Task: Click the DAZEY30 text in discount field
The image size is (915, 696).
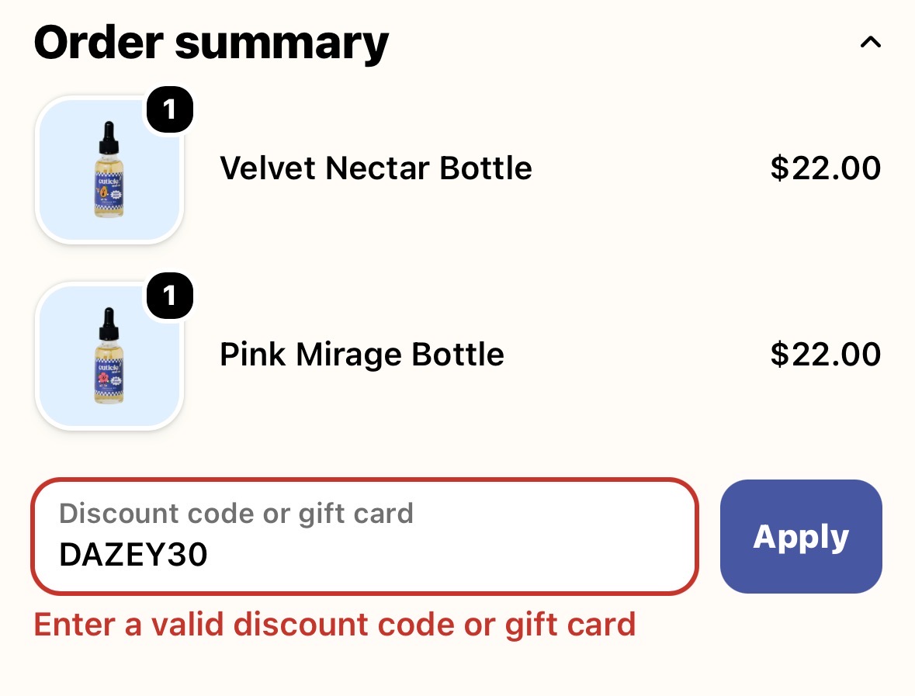Action: (x=133, y=554)
